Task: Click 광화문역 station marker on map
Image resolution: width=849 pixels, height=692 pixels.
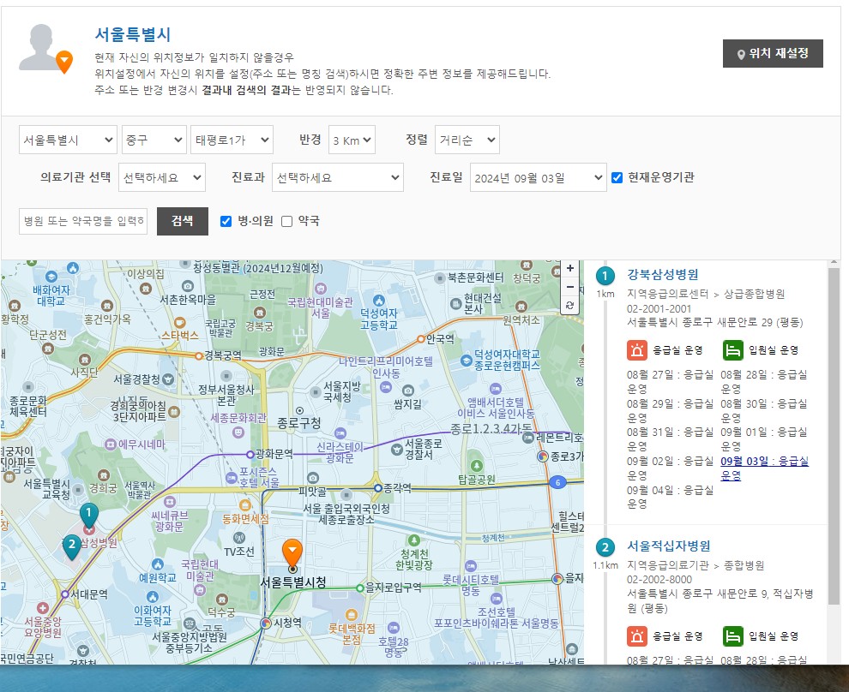Action: click(x=250, y=454)
